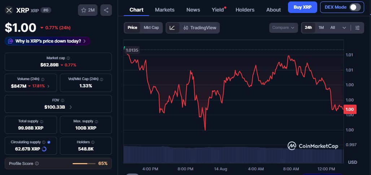Toggle DEX Mode switch
Screen dimensions: 371x175
pyautogui.click(x=355, y=7)
